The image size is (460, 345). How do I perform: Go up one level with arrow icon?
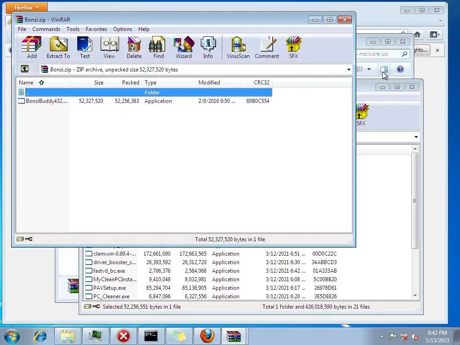click(x=25, y=69)
